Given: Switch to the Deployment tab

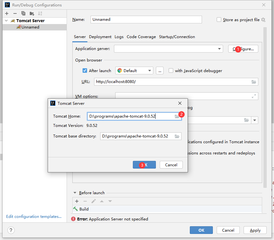Looking at the screenshot, I should point(100,37).
